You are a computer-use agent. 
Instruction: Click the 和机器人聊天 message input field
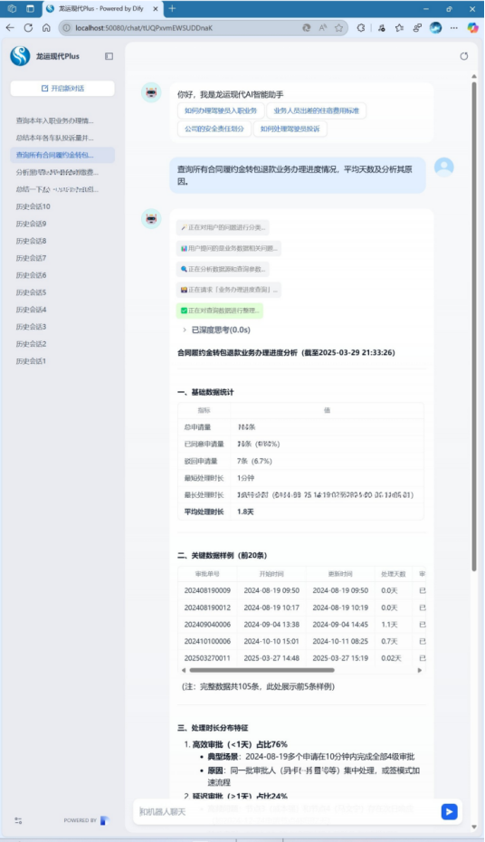[287, 811]
